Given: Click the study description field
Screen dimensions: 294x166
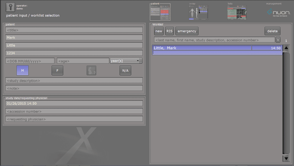Looking at the screenshot, I should 74,80.
